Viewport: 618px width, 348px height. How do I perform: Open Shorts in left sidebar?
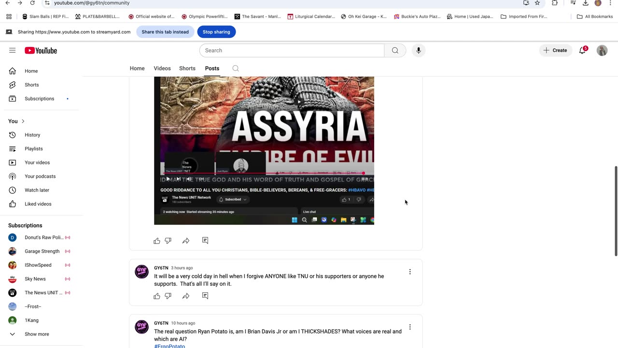pos(42,85)
